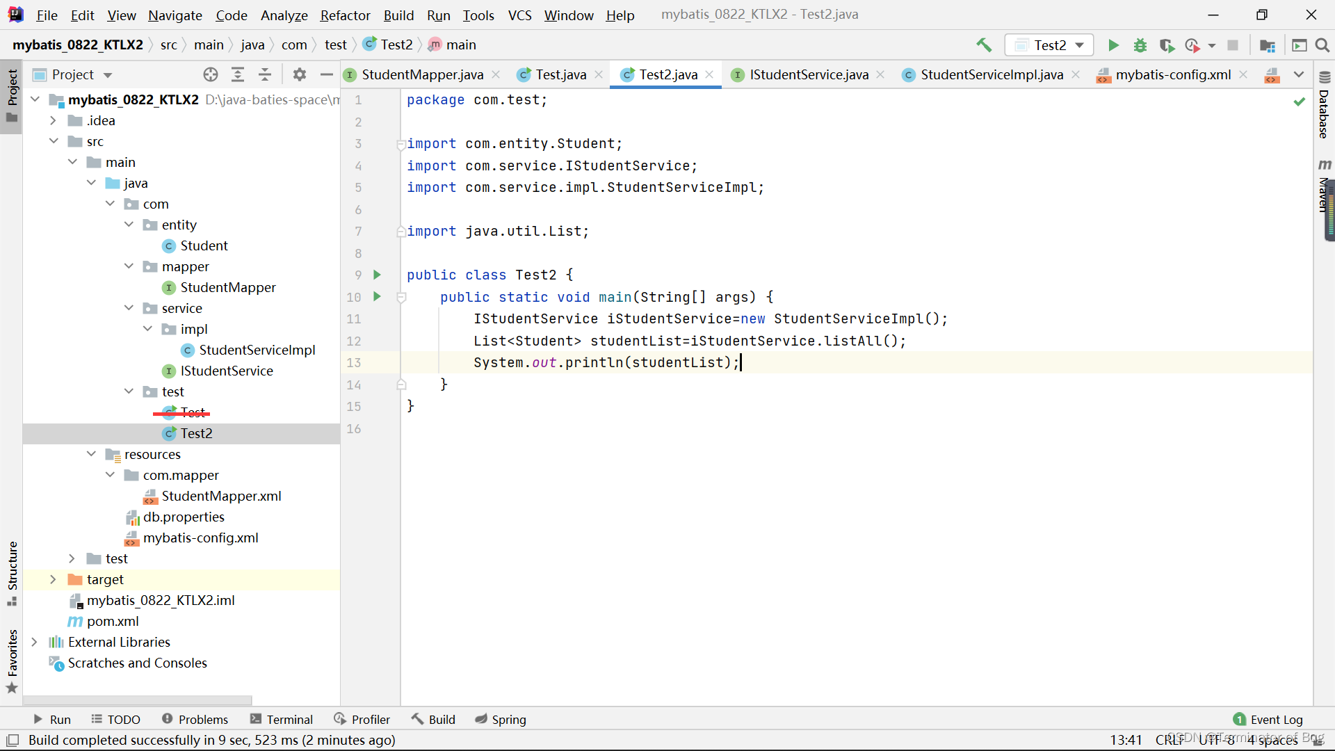Click the 13:41 cursor position indicator
The width and height of the screenshot is (1335, 751).
(1126, 741)
